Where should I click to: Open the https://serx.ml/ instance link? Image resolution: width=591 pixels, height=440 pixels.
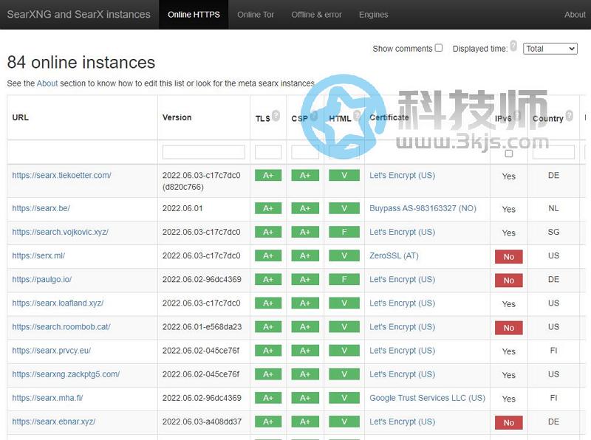click(x=38, y=255)
